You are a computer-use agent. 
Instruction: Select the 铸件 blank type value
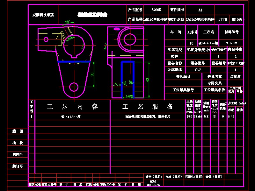tap(175, 56)
